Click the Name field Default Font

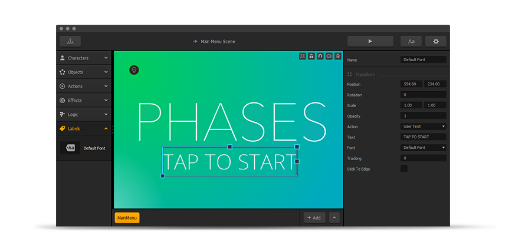coord(423,59)
